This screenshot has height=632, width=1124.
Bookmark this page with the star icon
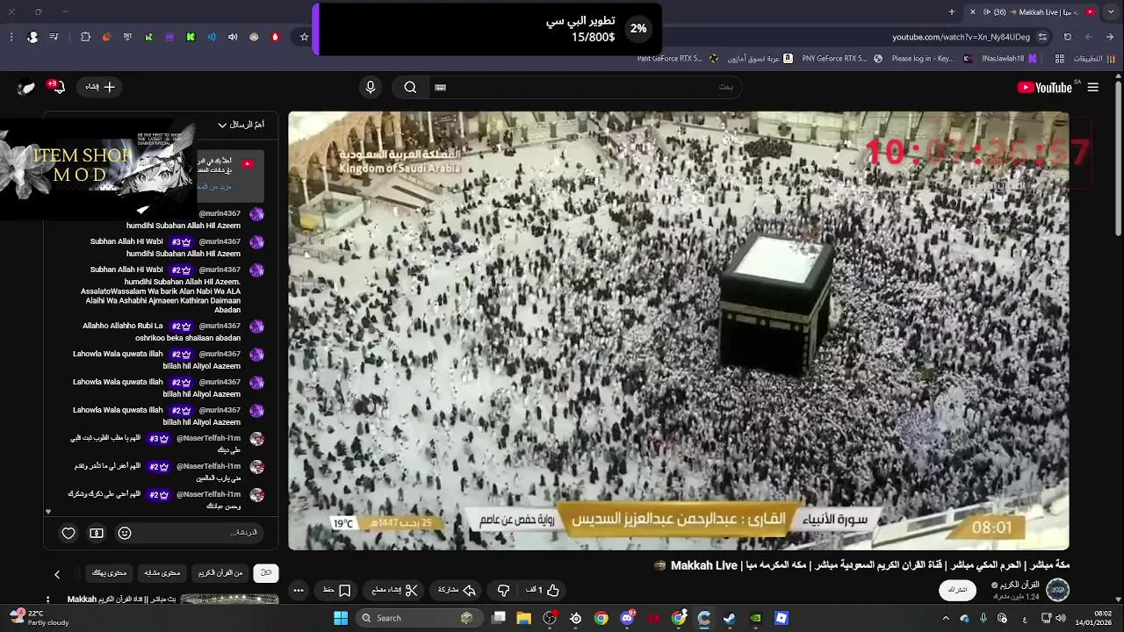305,37
